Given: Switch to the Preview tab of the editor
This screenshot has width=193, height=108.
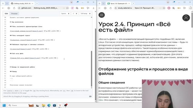Looking at the screenshot, I should click(x=14, y=13).
